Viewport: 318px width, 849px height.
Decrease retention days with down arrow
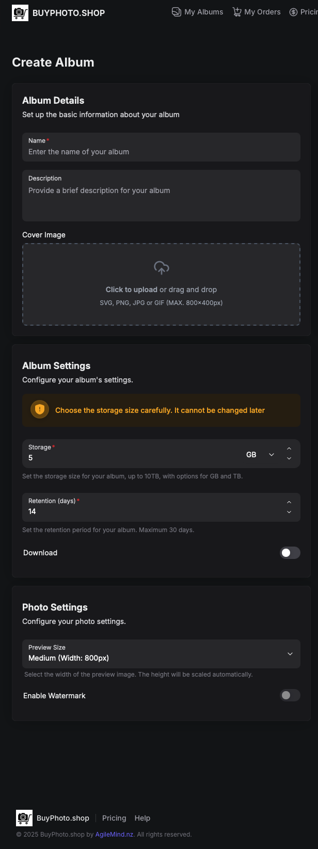coord(289,512)
